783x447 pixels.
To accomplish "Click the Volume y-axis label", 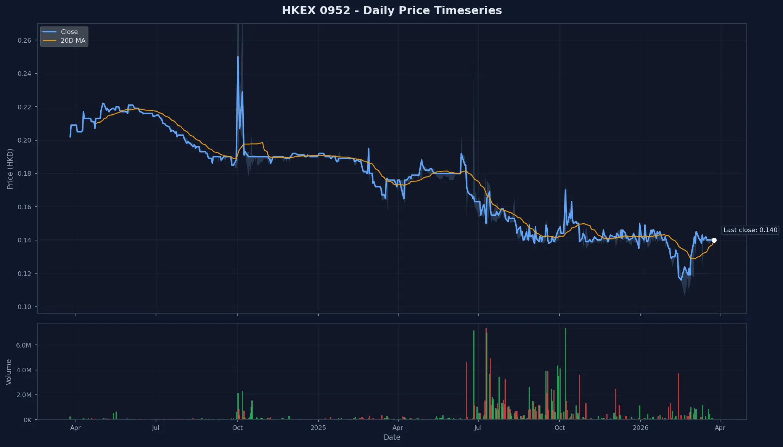I will [9, 372].
